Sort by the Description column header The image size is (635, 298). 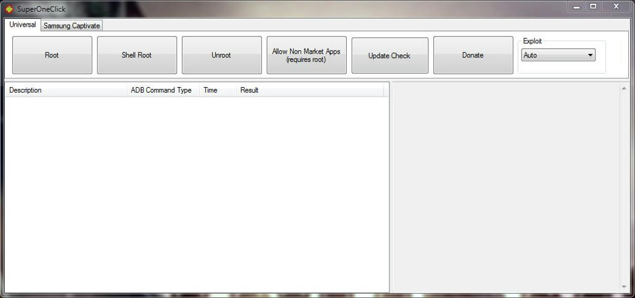[x=66, y=90]
